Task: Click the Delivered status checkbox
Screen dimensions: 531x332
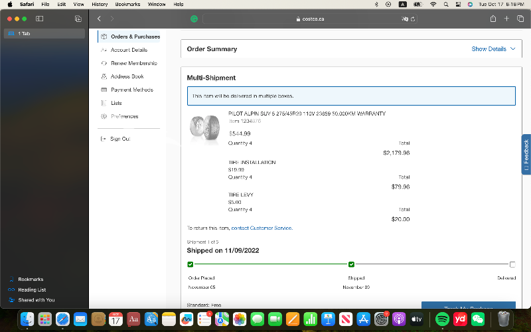Action: (512, 264)
